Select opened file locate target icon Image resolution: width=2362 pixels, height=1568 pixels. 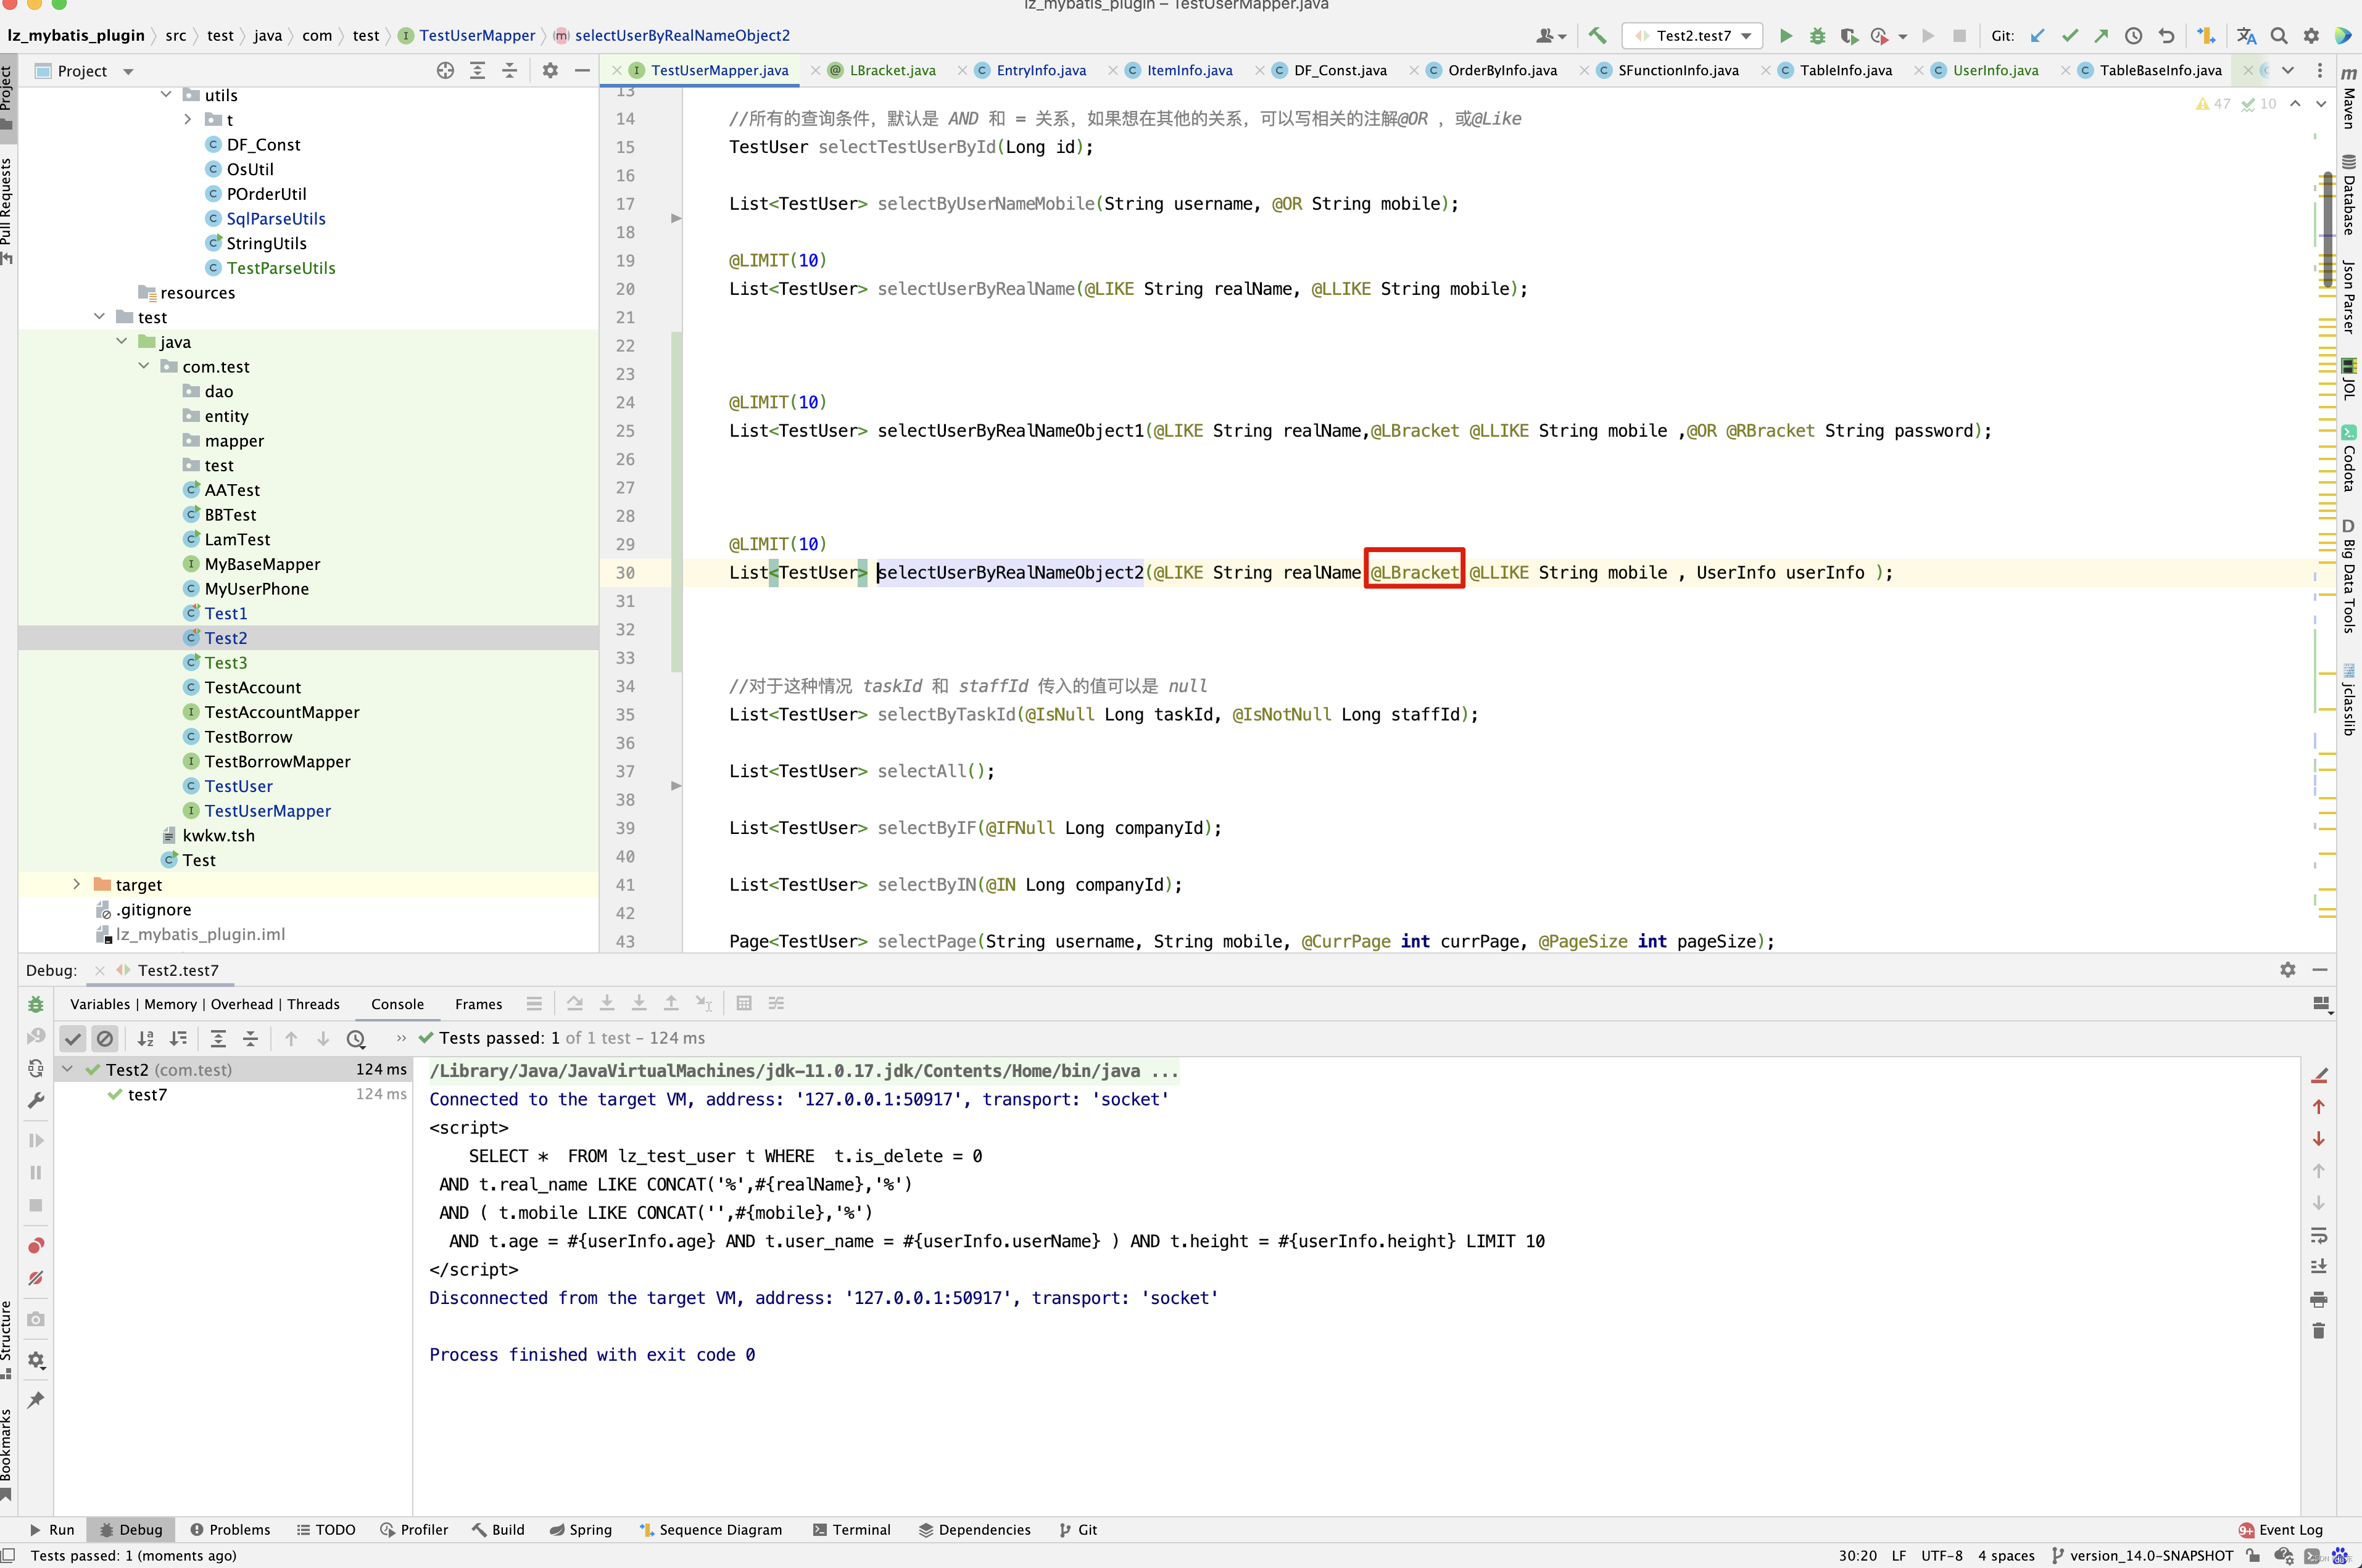click(x=446, y=71)
